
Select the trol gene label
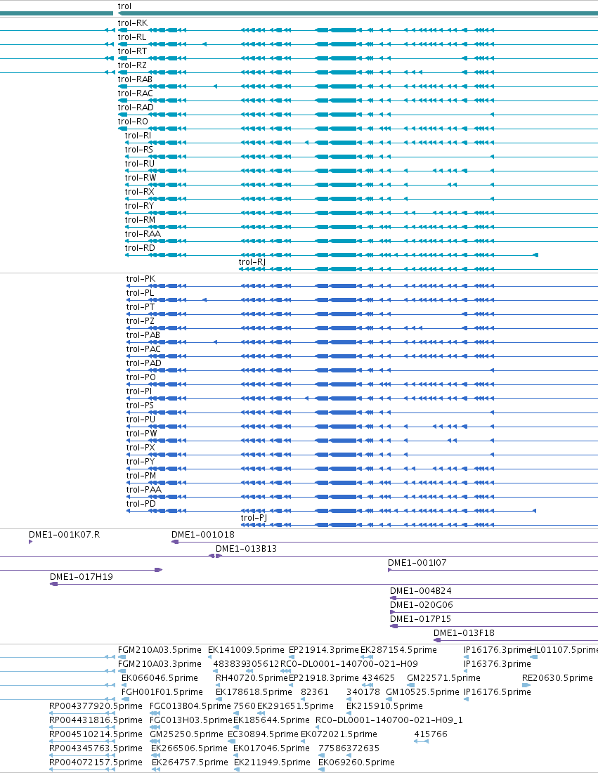click(x=124, y=6)
